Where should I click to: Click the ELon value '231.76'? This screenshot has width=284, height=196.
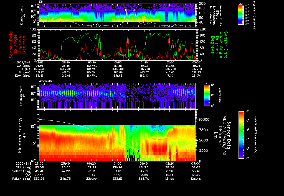click(x=196, y=76)
